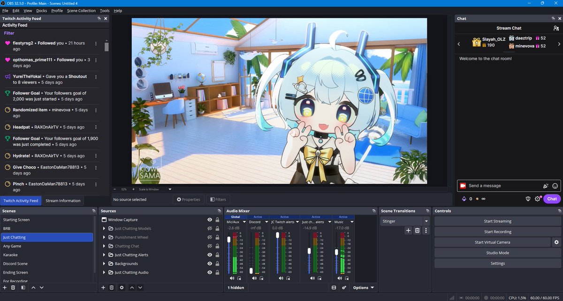Viewport: 563px width, 301px height.
Task: Move scene down with arrow in Scenes toolbar
Action: point(42,287)
